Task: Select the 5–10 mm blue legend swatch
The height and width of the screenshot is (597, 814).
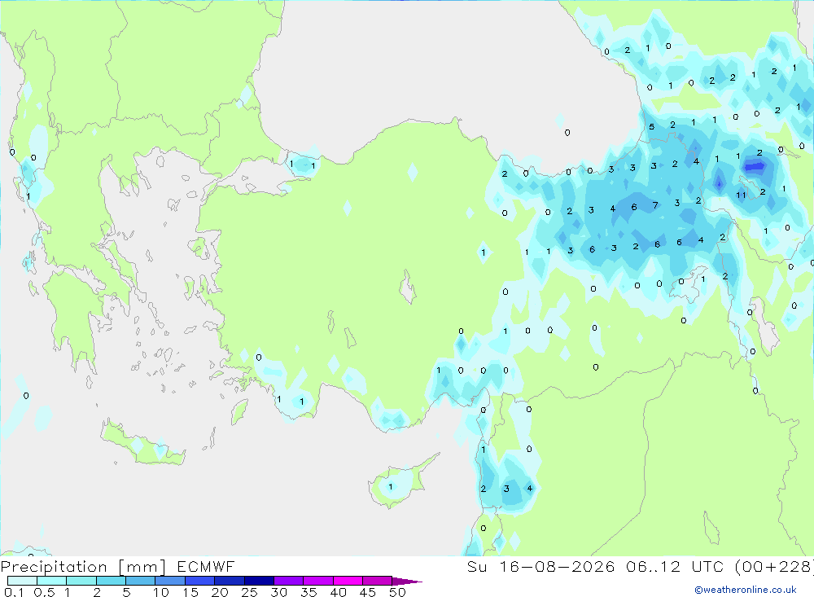Action: (141, 581)
